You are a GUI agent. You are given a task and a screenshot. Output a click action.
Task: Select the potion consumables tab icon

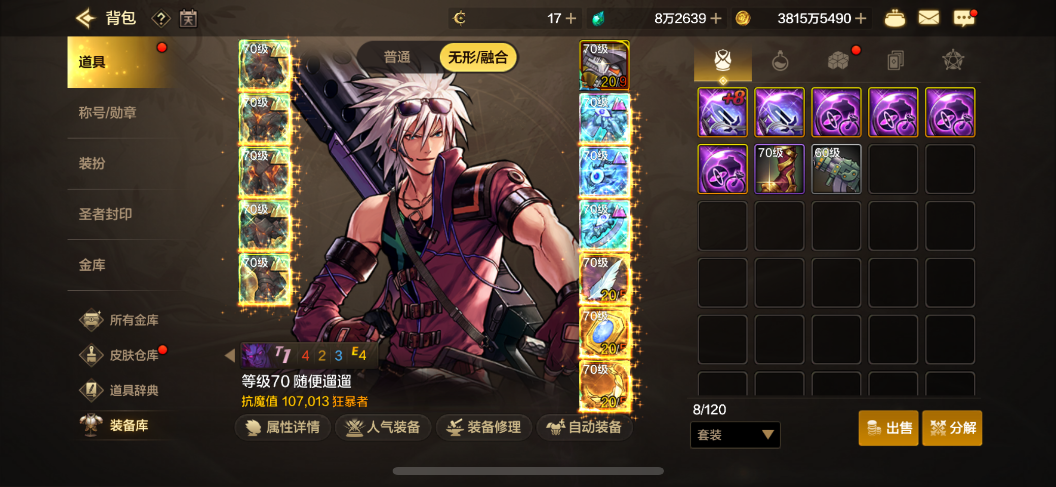(780, 61)
